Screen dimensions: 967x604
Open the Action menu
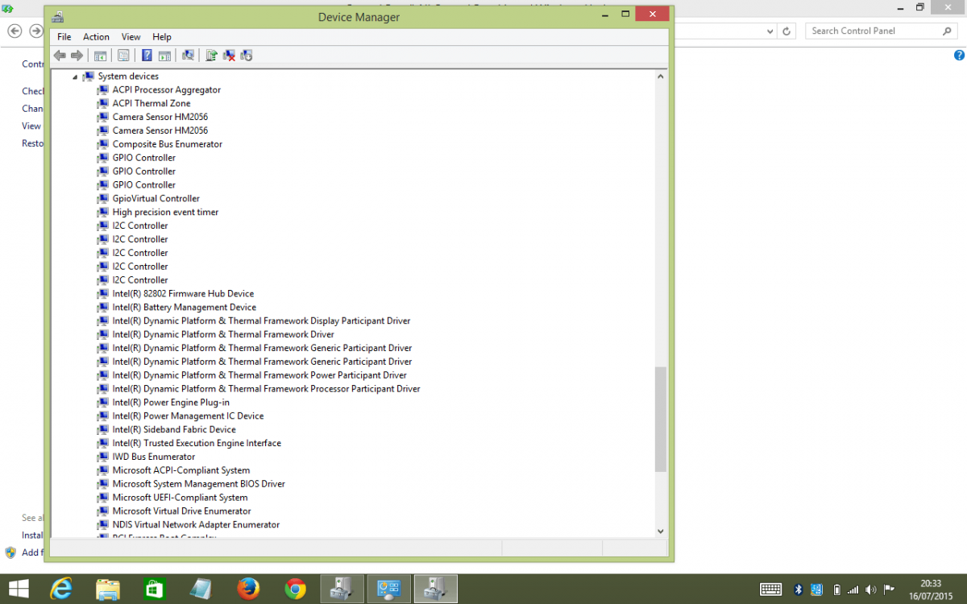tap(96, 37)
